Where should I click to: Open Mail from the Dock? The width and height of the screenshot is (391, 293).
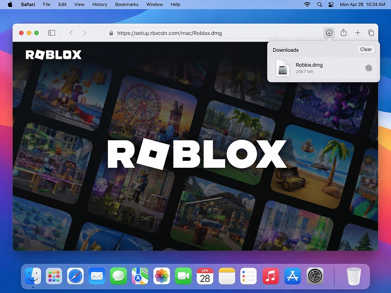[x=97, y=276]
